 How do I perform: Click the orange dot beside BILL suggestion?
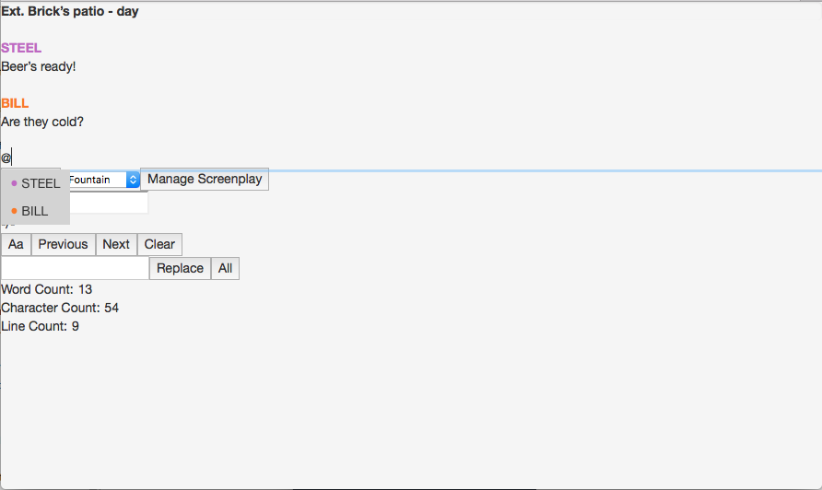point(14,211)
